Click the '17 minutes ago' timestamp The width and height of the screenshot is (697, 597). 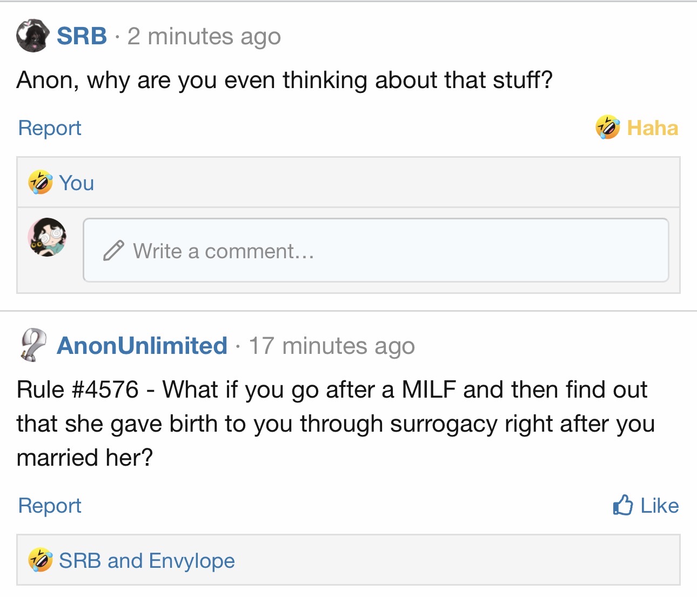[x=332, y=346]
